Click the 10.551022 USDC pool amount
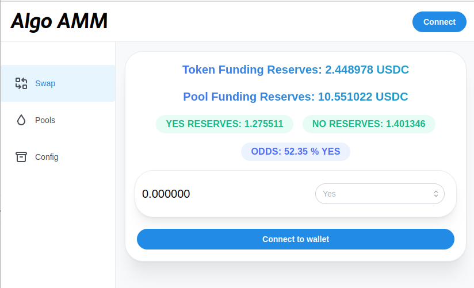Screen dimensions: 474x288 point(363,97)
